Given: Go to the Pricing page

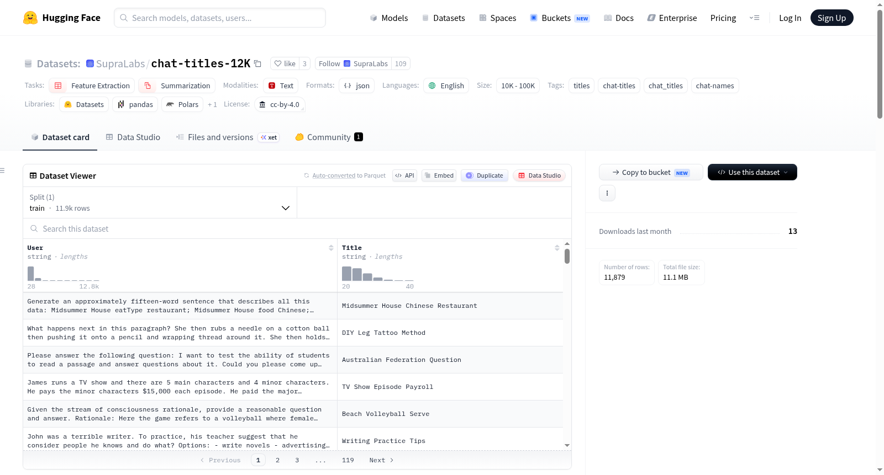Looking at the screenshot, I should [x=723, y=18].
